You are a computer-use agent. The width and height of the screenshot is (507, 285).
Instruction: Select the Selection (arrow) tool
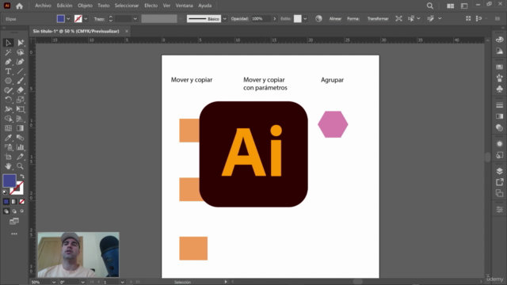click(8, 43)
